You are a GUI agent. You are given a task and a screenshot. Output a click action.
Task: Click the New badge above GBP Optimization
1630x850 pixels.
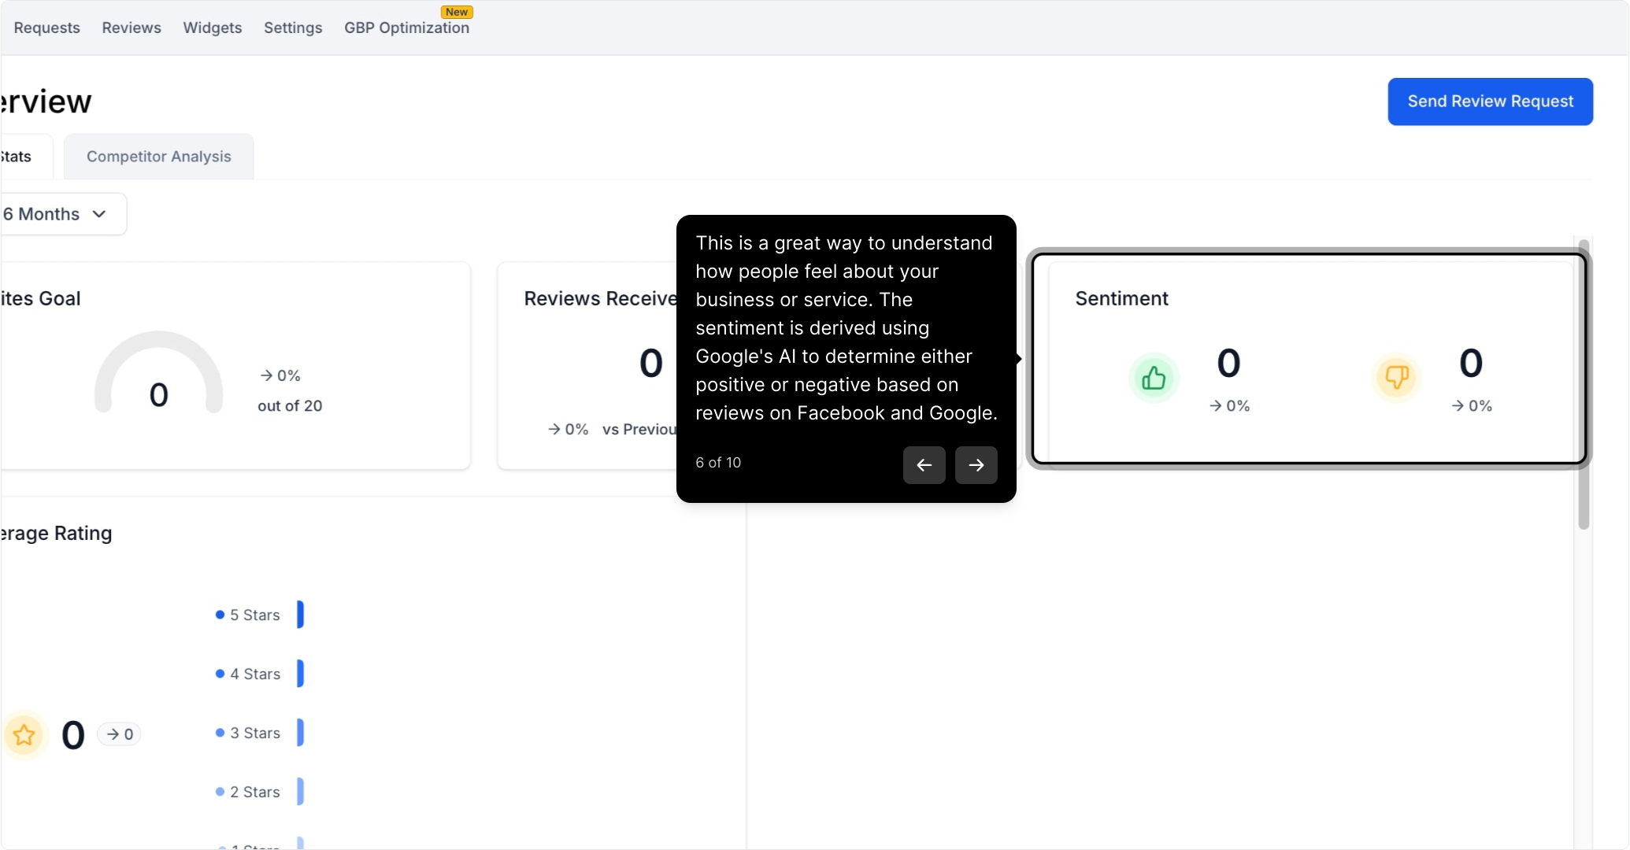[457, 12]
